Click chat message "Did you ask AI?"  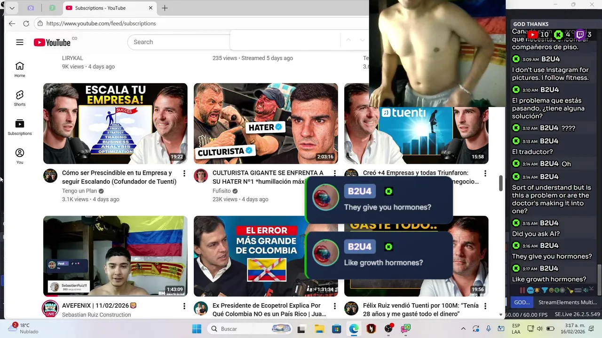(536, 234)
